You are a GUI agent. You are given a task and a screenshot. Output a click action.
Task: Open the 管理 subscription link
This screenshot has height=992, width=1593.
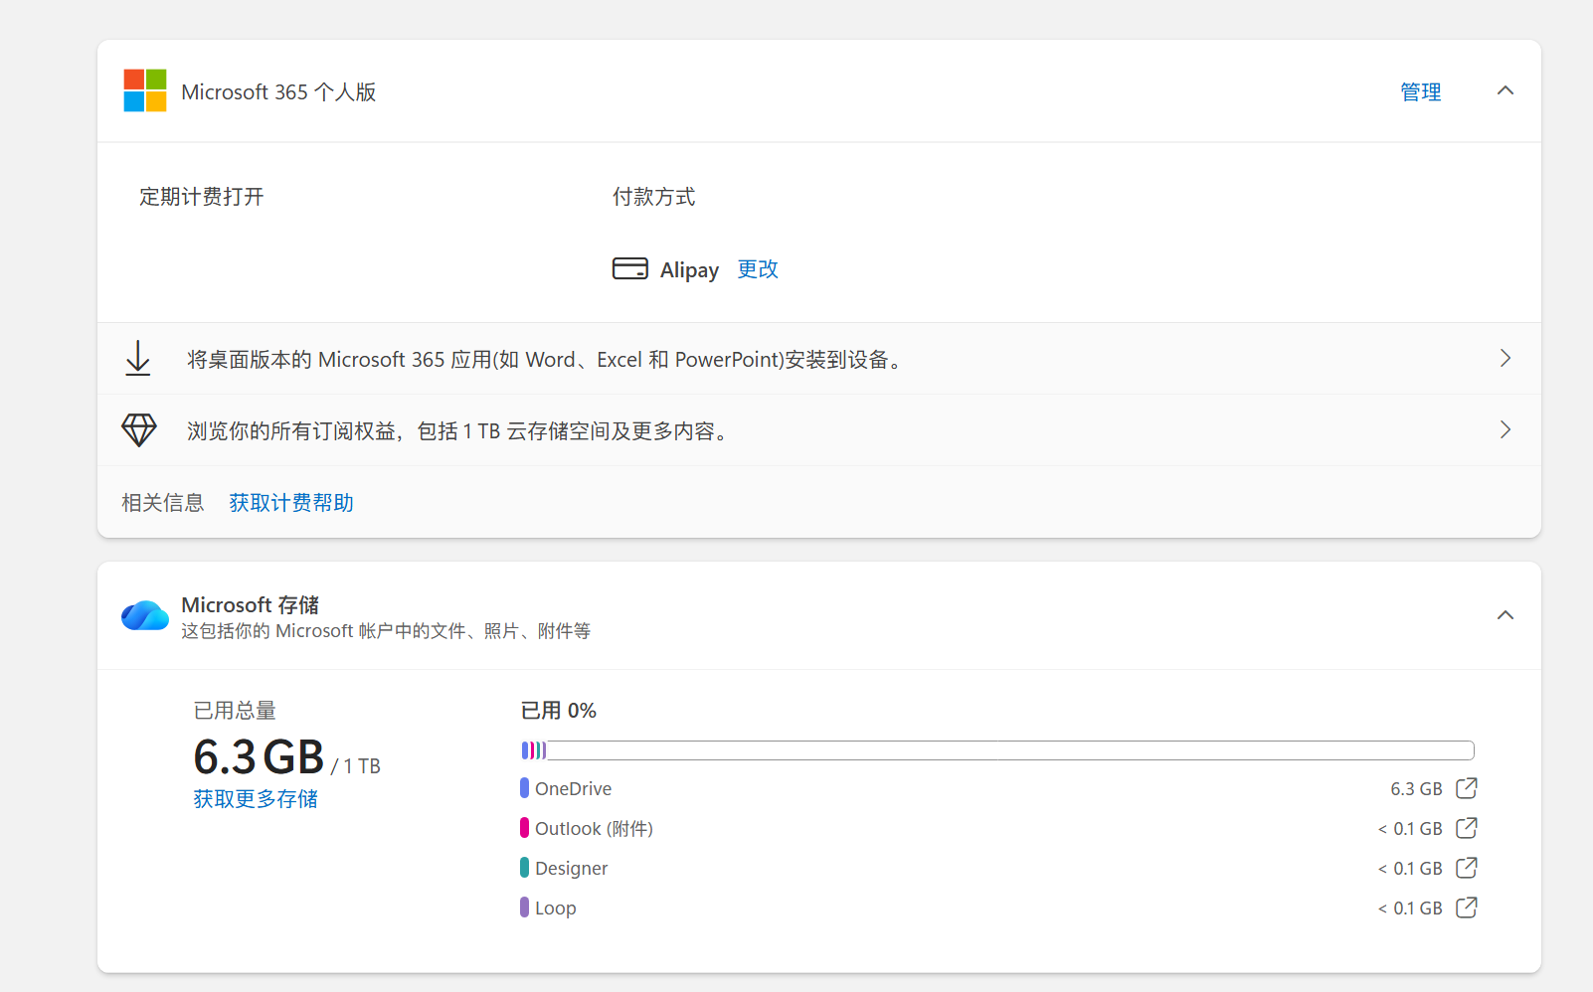pos(1420,91)
